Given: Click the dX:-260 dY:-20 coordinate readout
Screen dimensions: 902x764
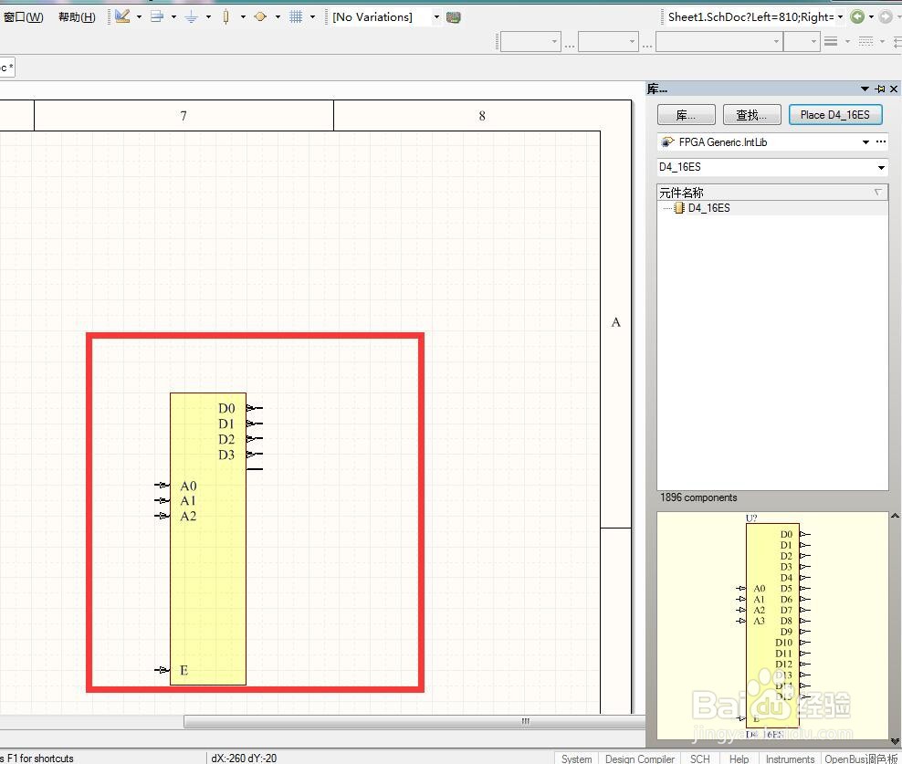Looking at the screenshot, I should click(x=244, y=759).
